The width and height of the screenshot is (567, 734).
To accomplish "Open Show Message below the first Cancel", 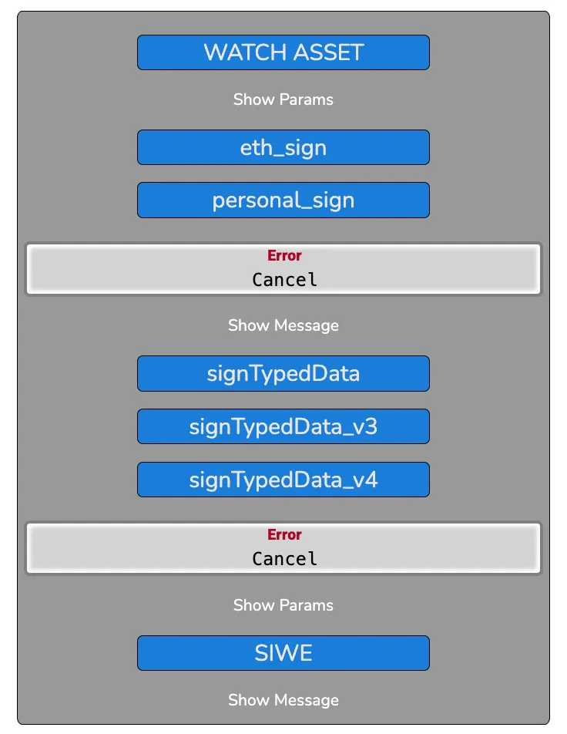I will (283, 325).
